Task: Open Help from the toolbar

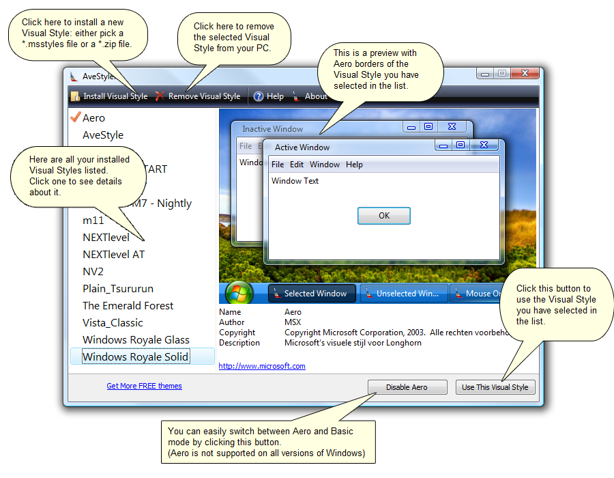Action: click(269, 96)
